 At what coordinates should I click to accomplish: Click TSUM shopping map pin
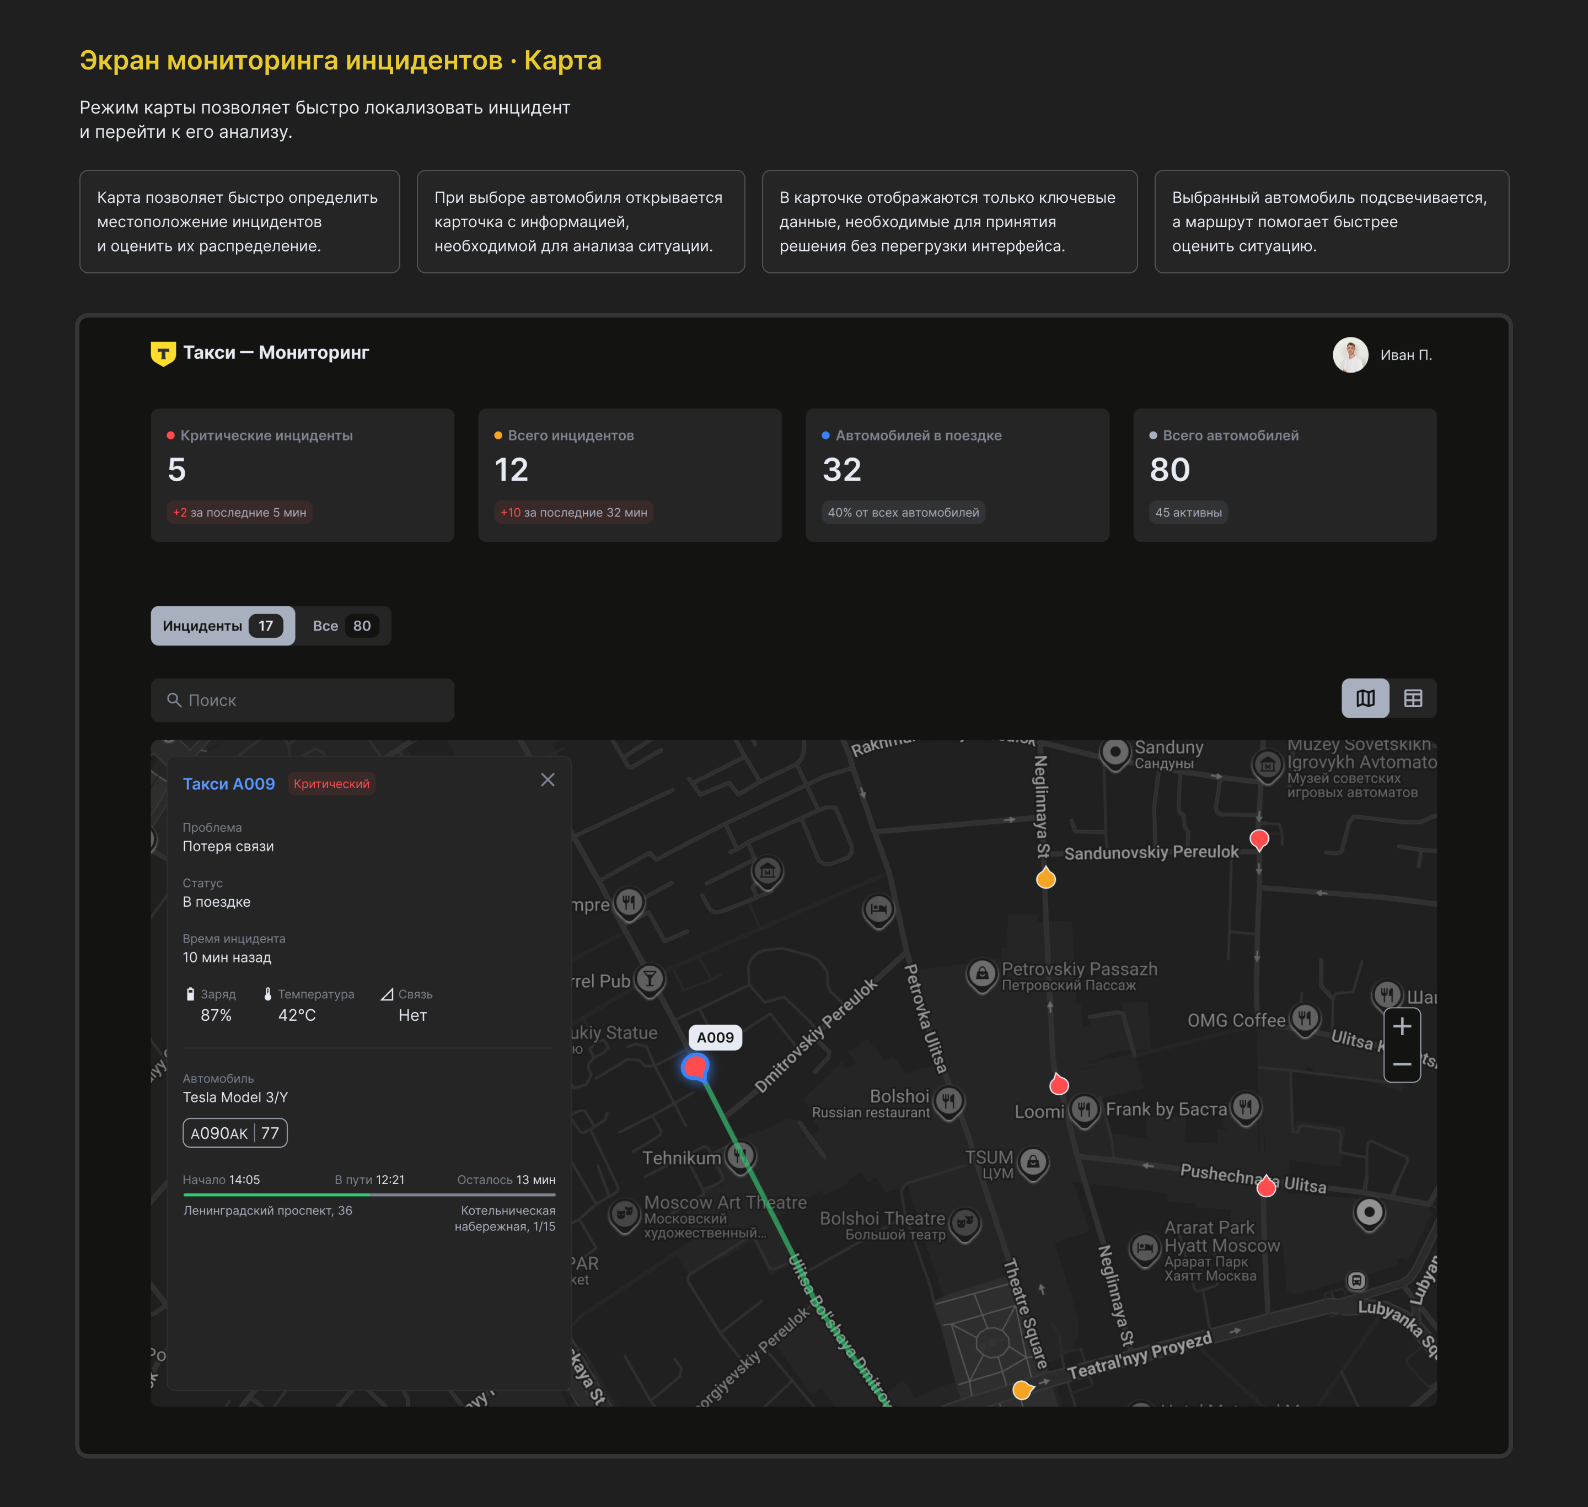point(1033,1162)
